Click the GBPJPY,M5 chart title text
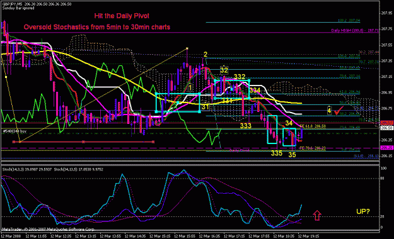This screenshot has height=239, width=394. click(37, 4)
